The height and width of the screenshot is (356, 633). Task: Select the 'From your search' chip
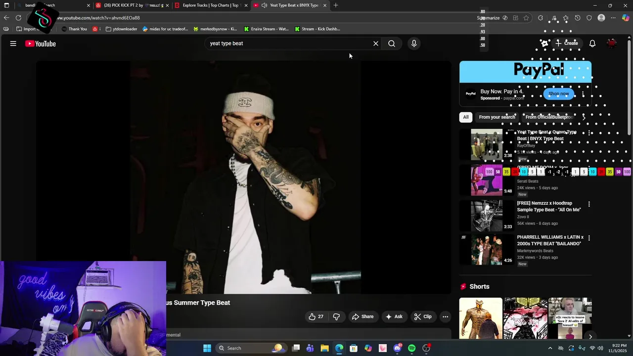pos(497,117)
